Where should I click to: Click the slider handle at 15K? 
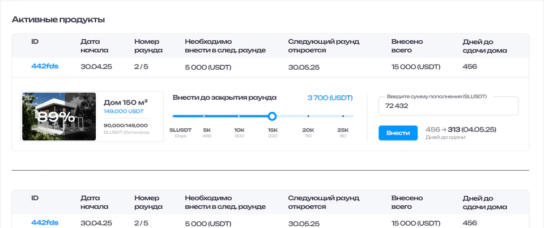click(273, 116)
